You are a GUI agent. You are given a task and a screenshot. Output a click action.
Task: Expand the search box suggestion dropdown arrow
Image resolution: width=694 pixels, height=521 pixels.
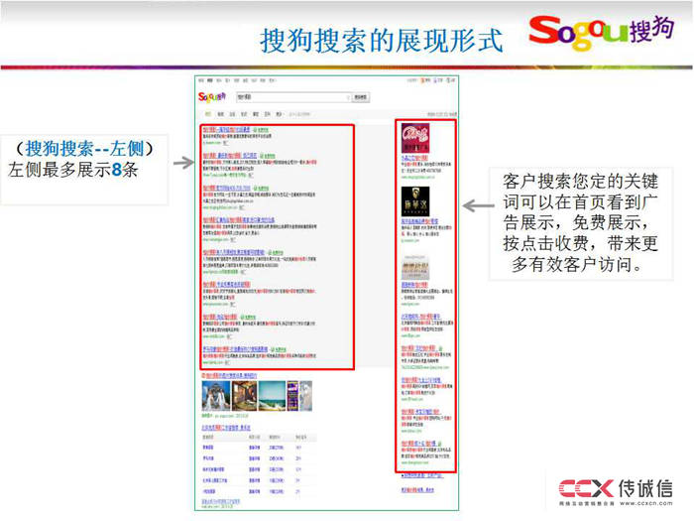[x=347, y=97]
